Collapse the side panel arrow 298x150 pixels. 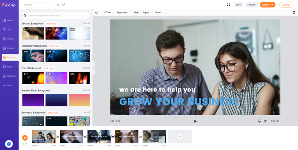click(x=93, y=68)
